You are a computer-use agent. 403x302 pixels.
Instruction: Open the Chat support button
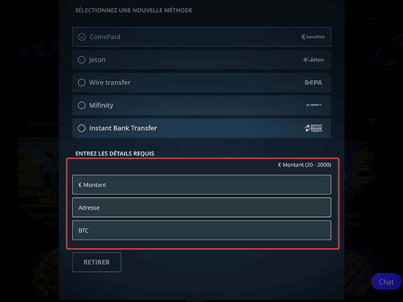[x=386, y=282]
